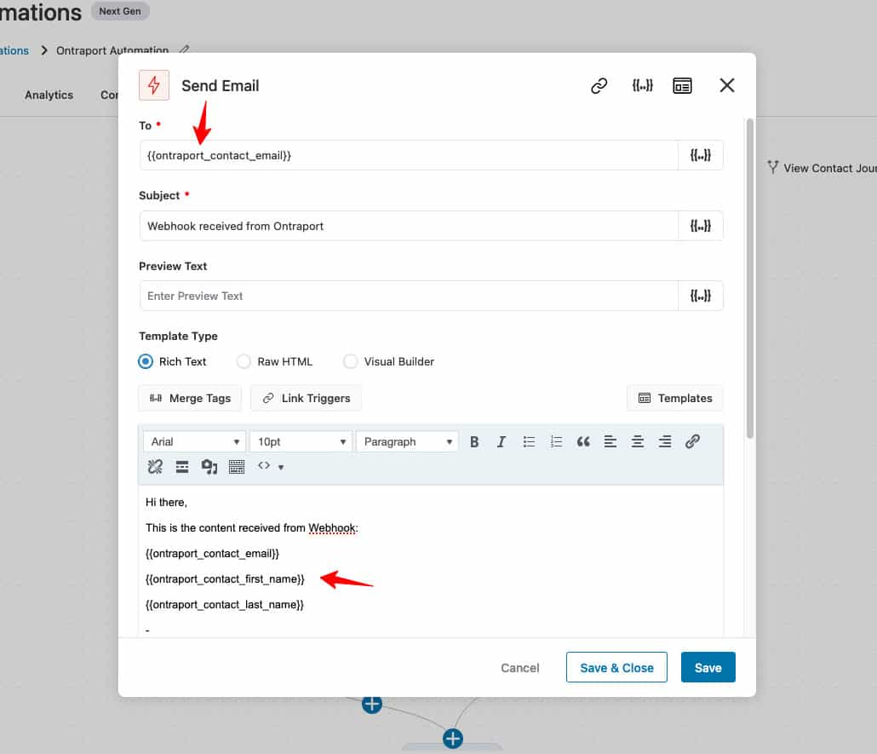877x754 pixels.
Task: Remove link with the unlink icon
Action: click(x=155, y=466)
